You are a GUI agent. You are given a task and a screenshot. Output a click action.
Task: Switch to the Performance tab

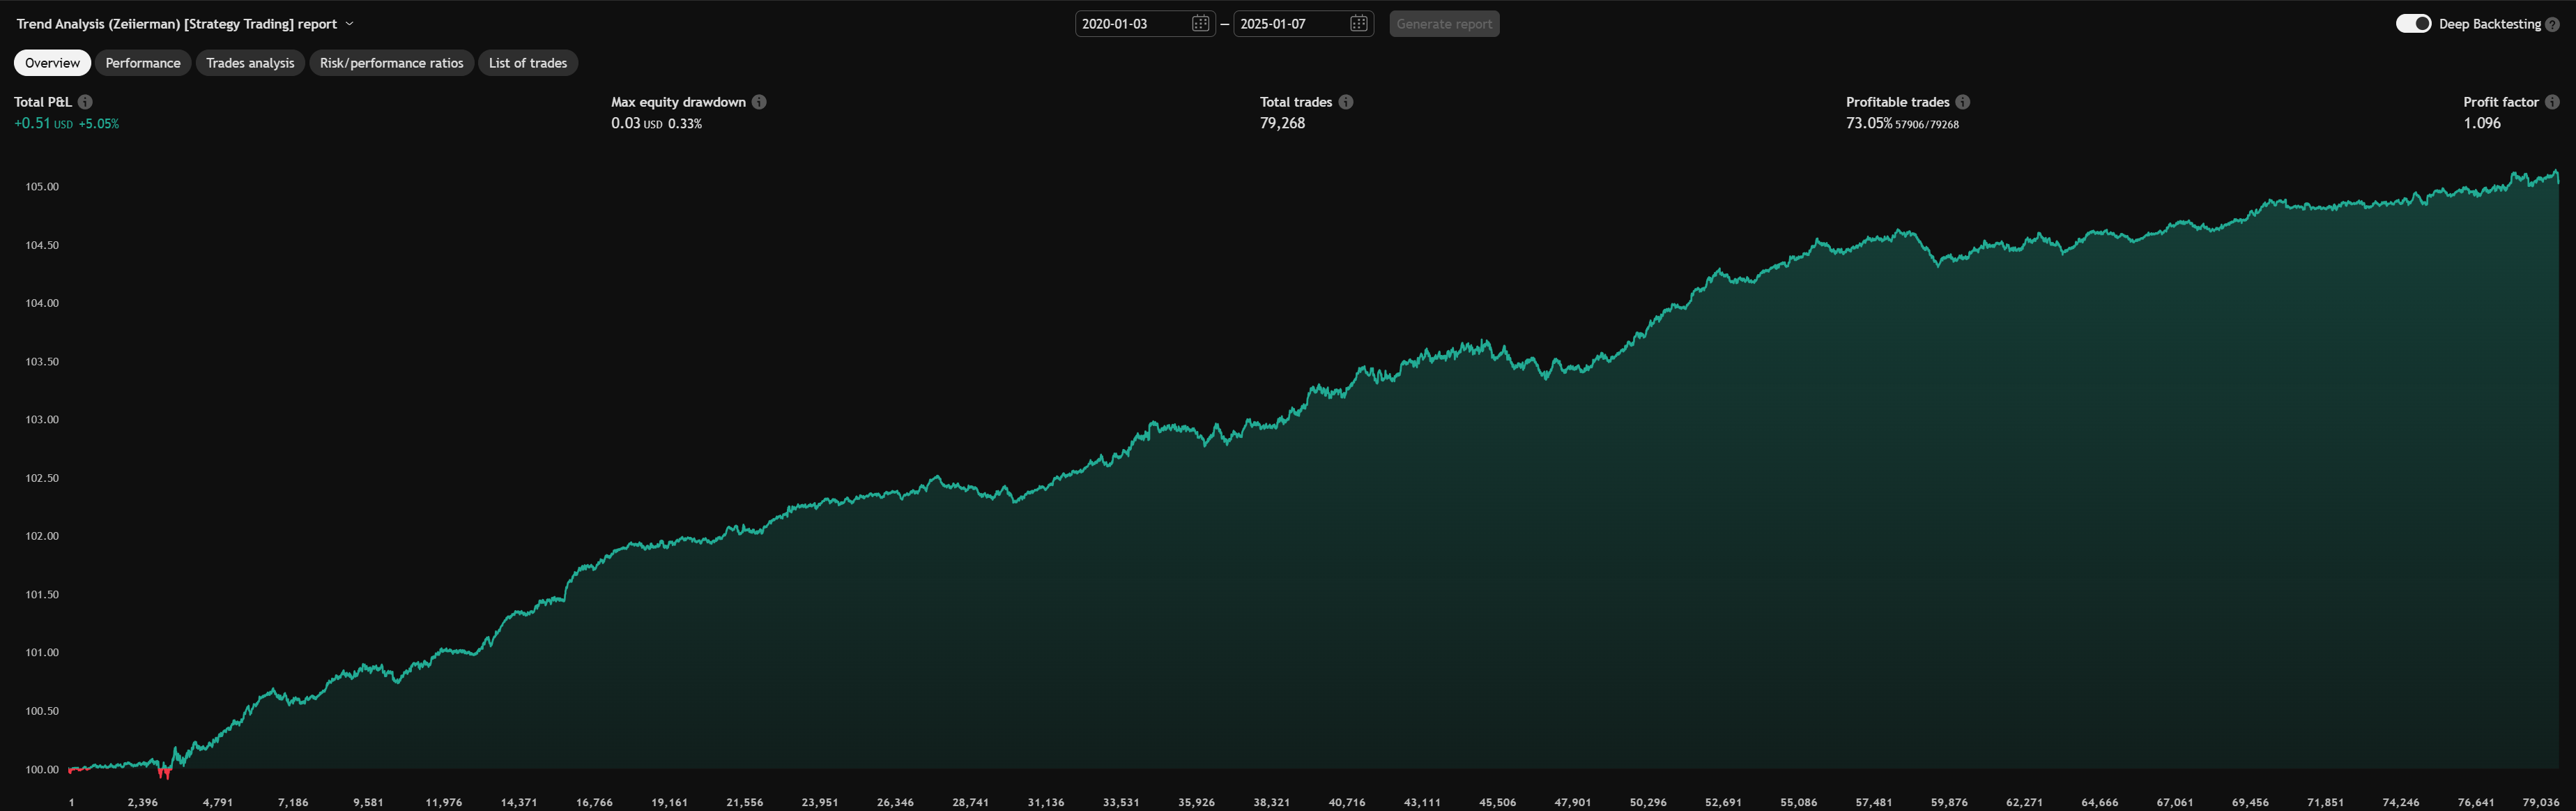(x=143, y=63)
